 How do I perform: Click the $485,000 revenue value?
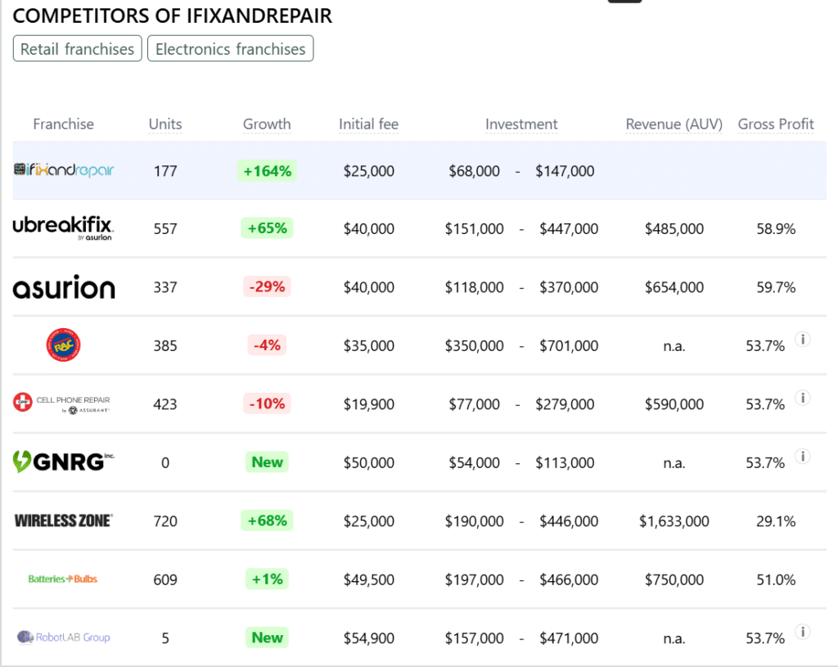tap(674, 229)
